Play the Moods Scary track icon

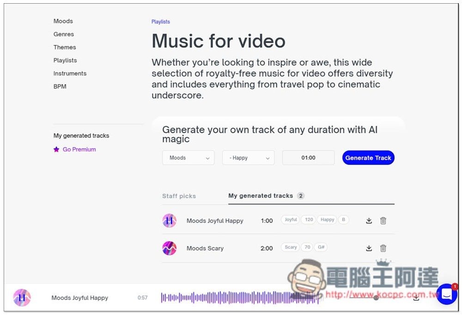click(x=170, y=248)
